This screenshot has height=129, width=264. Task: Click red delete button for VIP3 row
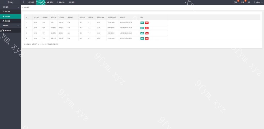point(147,33)
